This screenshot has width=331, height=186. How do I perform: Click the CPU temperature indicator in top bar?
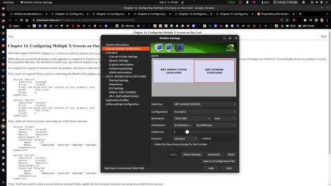pyautogui.click(x=265, y=2)
